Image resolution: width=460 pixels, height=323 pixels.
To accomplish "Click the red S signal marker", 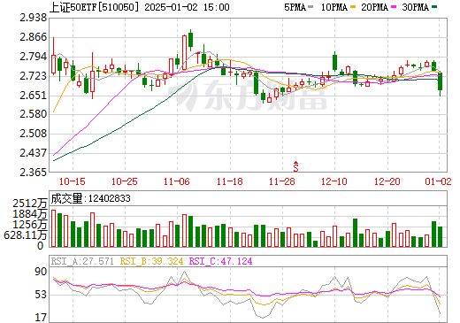I will (295, 166).
